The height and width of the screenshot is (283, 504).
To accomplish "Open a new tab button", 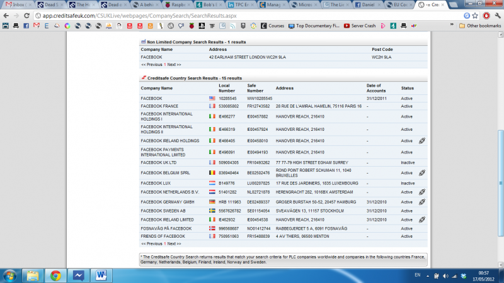I will [x=453, y=5].
